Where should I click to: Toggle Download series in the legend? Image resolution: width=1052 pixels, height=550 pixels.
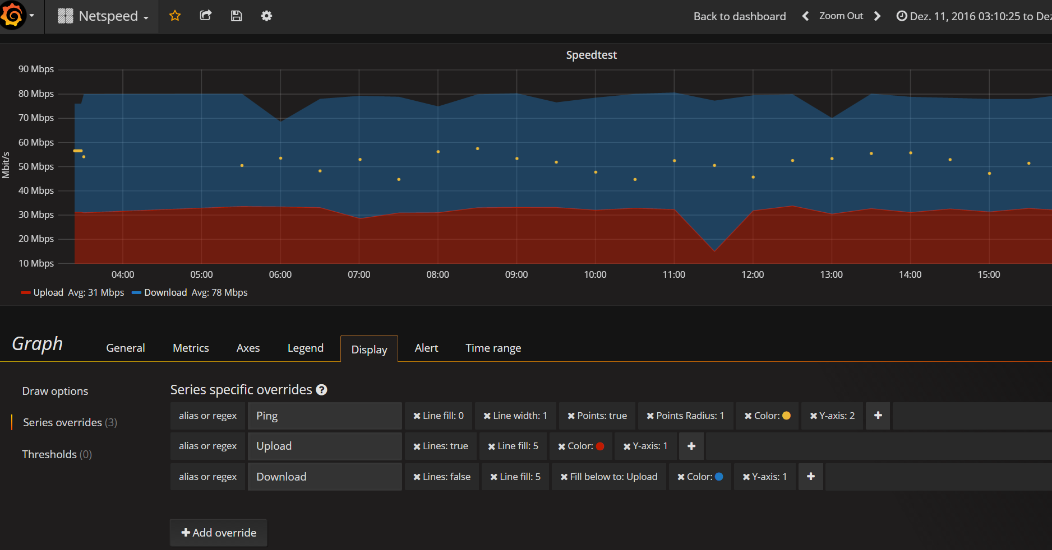click(x=165, y=292)
